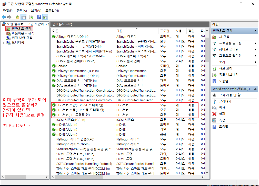Click the Export list toolbar icon
Screen dimensions: 259x186
click(x=31, y=17)
